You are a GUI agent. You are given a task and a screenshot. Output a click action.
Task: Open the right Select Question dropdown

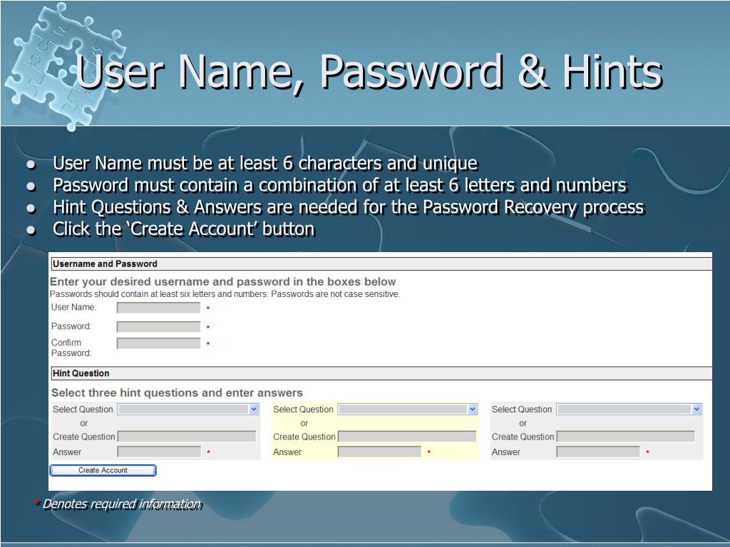pyautogui.click(x=629, y=410)
